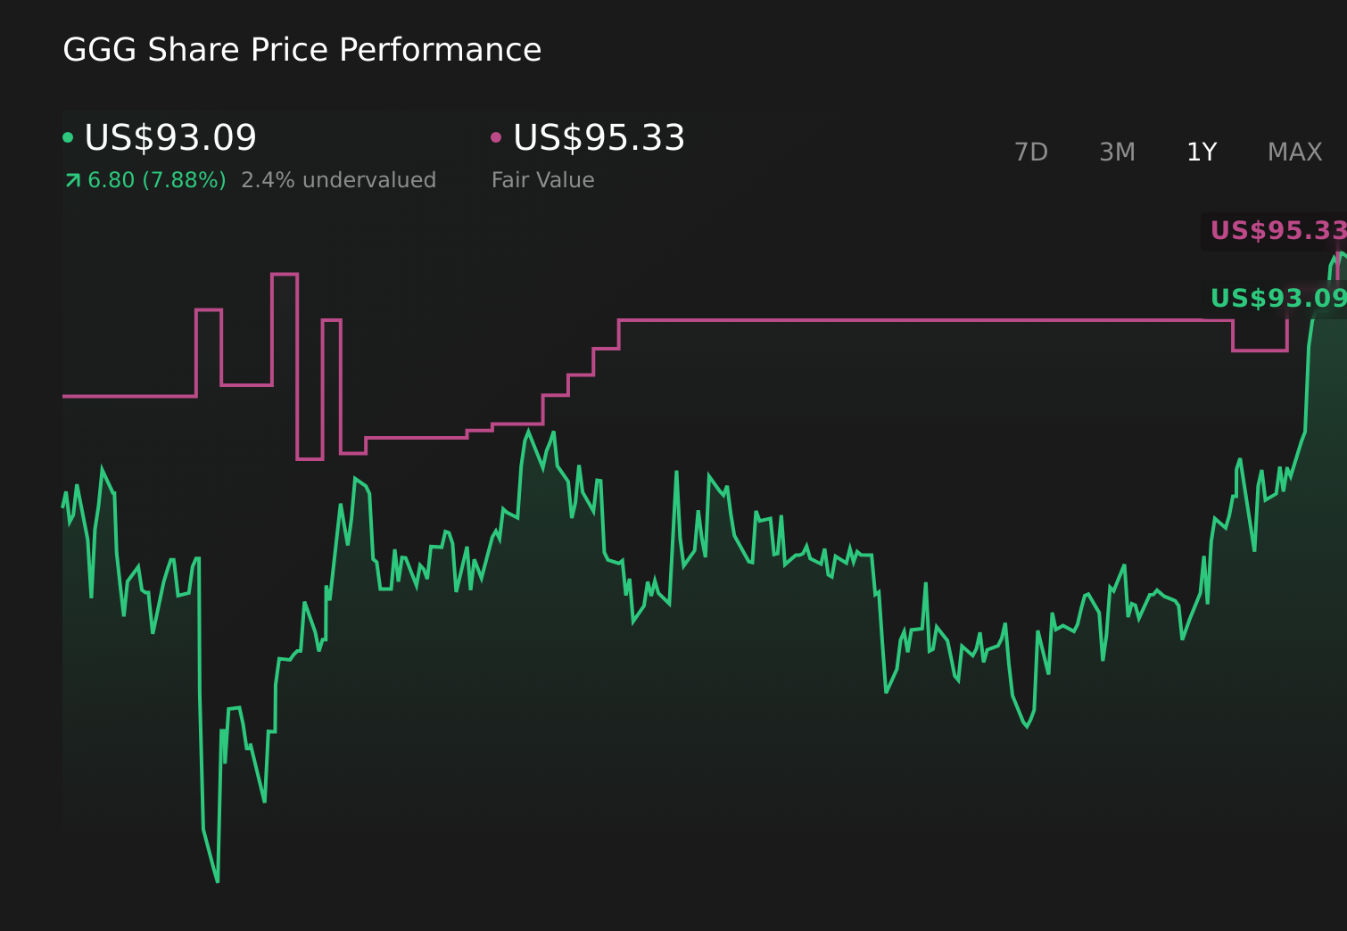1347x931 pixels.
Task: Click the green share price legend dot
Action: click(x=69, y=136)
